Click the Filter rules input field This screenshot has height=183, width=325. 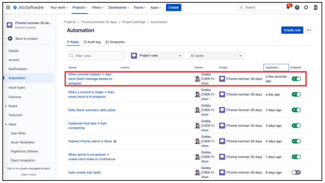(x=96, y=56)
